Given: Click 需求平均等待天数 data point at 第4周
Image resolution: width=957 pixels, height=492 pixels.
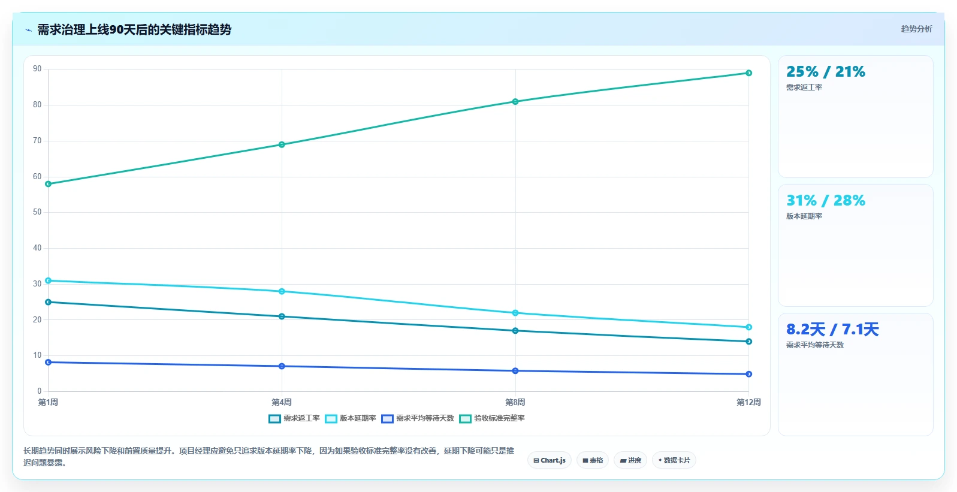Looking at the screenshot, I should (x=282, y=366).
